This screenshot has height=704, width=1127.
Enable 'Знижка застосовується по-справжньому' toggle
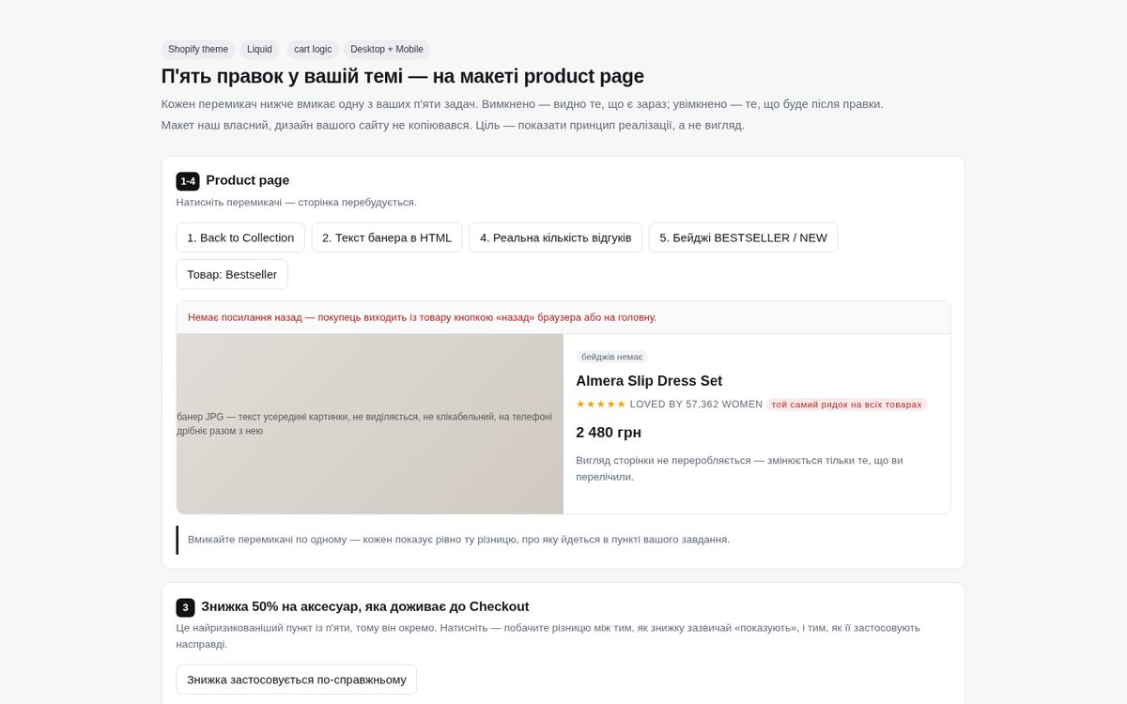coord(297,680)
